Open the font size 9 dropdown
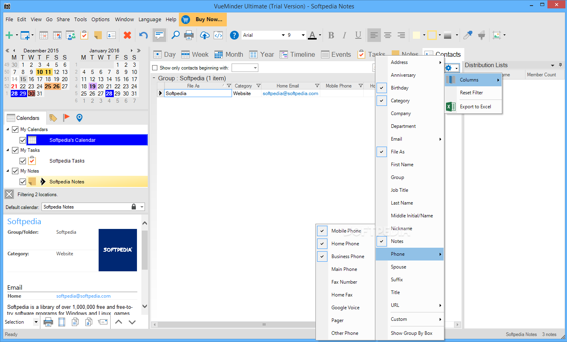The width and height of the screenshot is (567, 342). (x=303, y=35)
